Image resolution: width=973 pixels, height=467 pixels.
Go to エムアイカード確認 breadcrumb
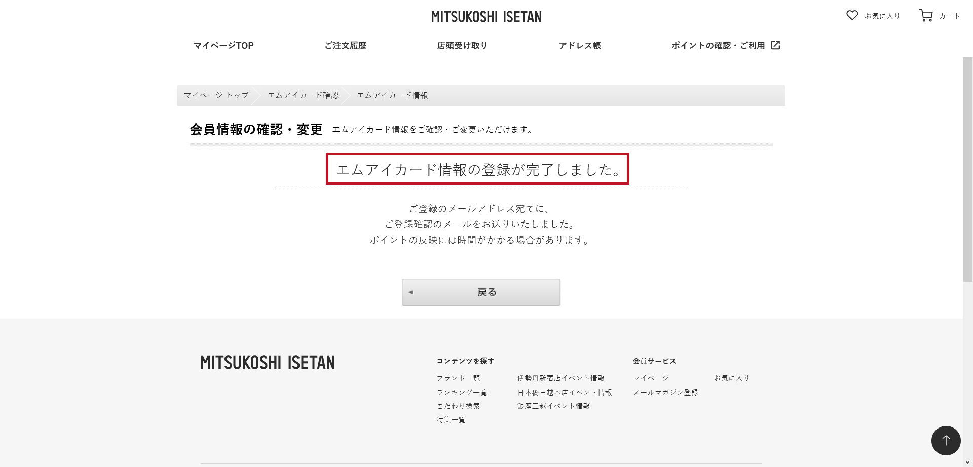tap(303, 95)
